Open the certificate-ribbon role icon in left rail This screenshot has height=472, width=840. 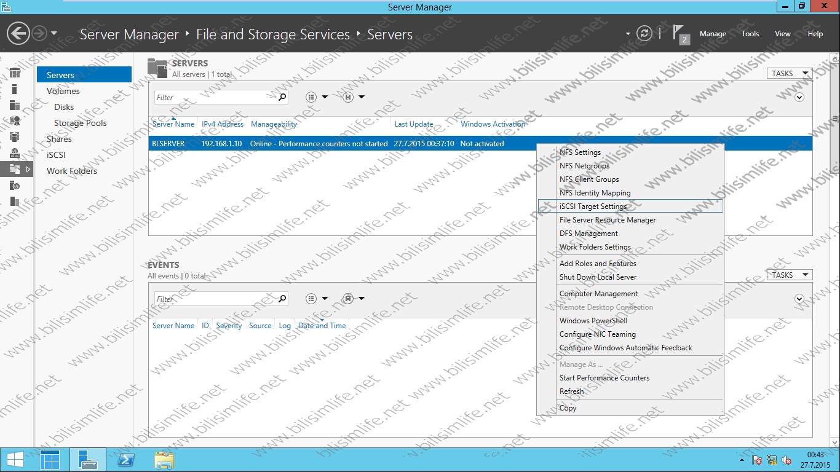point(15,121)
